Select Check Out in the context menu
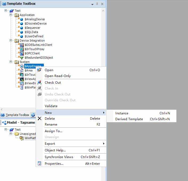188x181 pixels. (71, 83)
